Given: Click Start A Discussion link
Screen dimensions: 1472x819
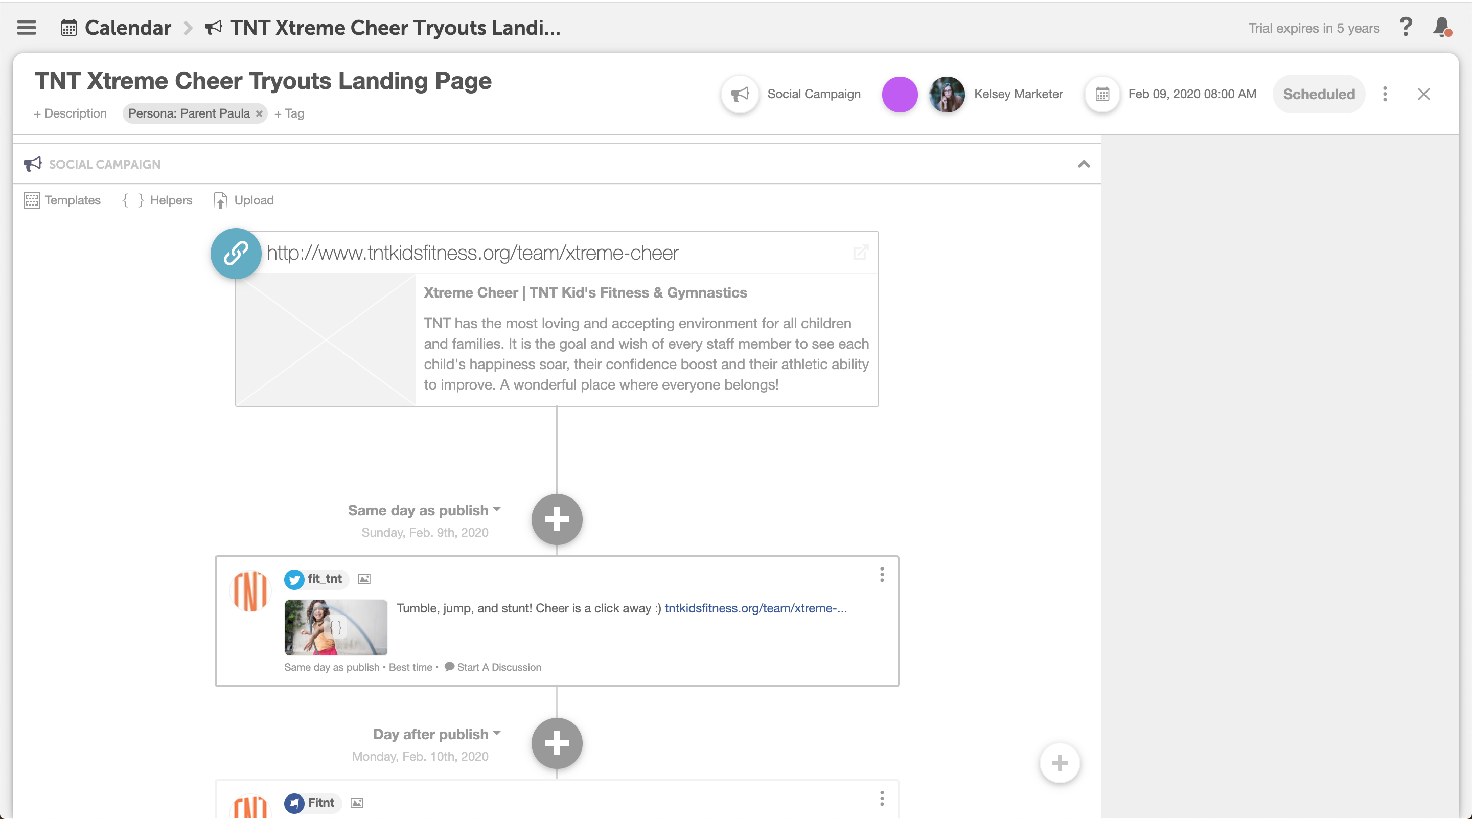Looking at the screenshot, I should (493, 667).
